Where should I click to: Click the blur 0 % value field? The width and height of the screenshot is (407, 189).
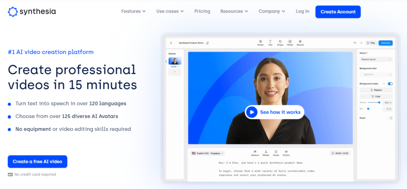388,109
